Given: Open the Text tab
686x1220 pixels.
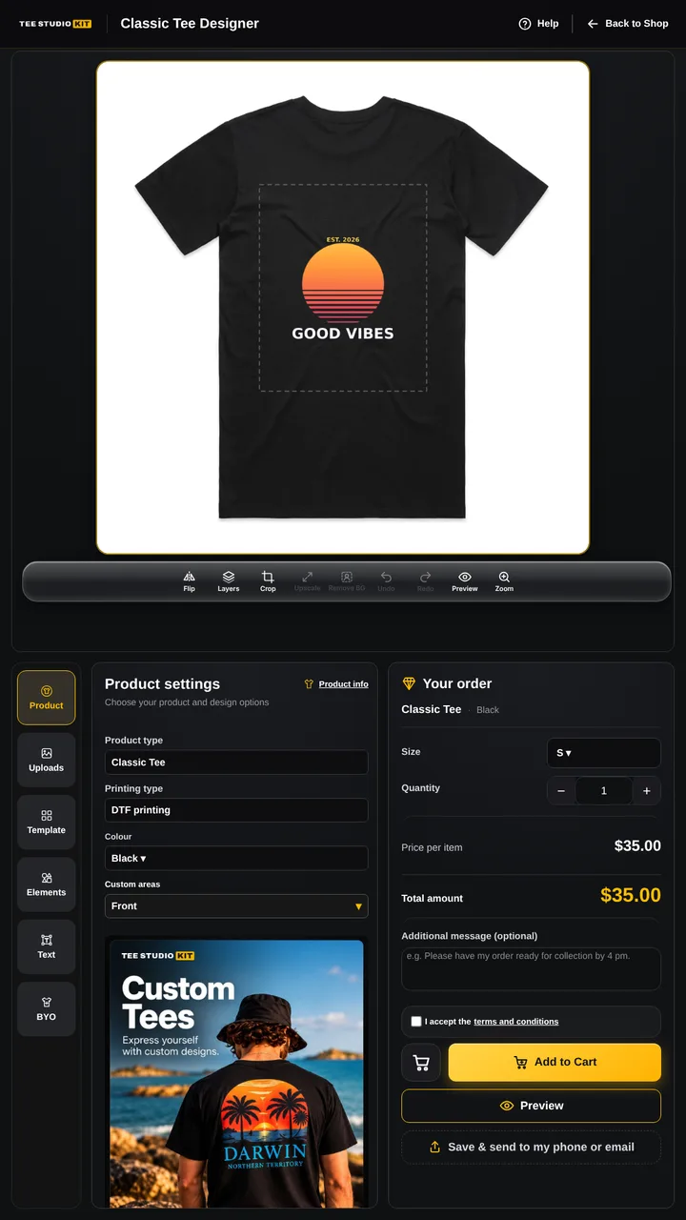Looking at the screenshot, I should pos(46,946).
